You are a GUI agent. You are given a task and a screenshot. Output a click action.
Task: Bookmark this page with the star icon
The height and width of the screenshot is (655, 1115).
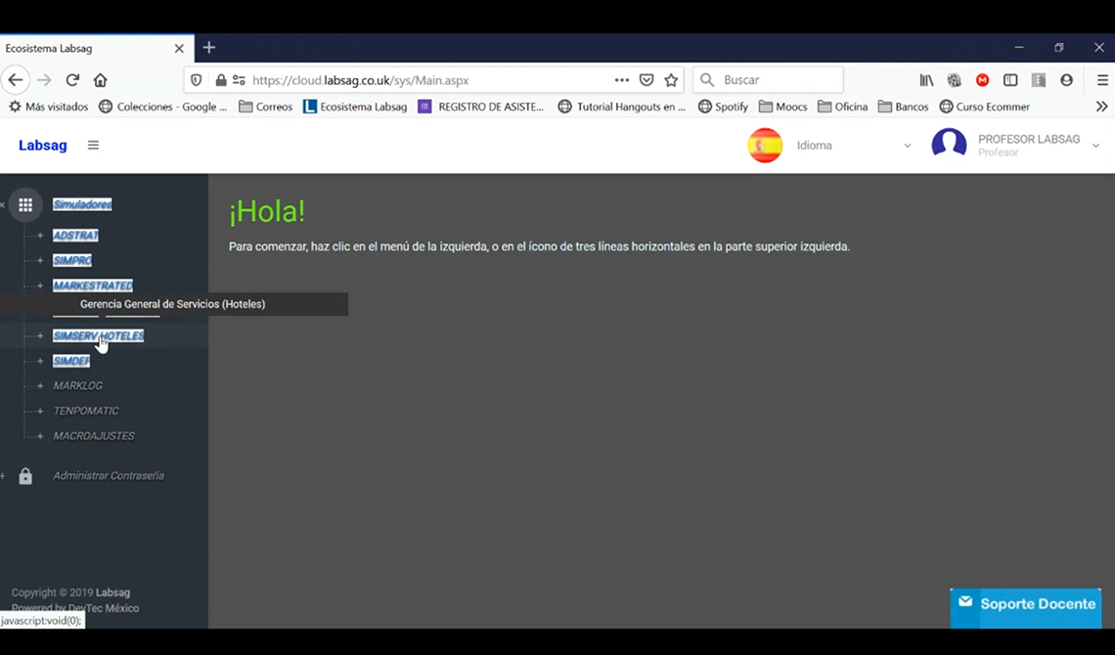pyautogui.click(x=671, y=80)
